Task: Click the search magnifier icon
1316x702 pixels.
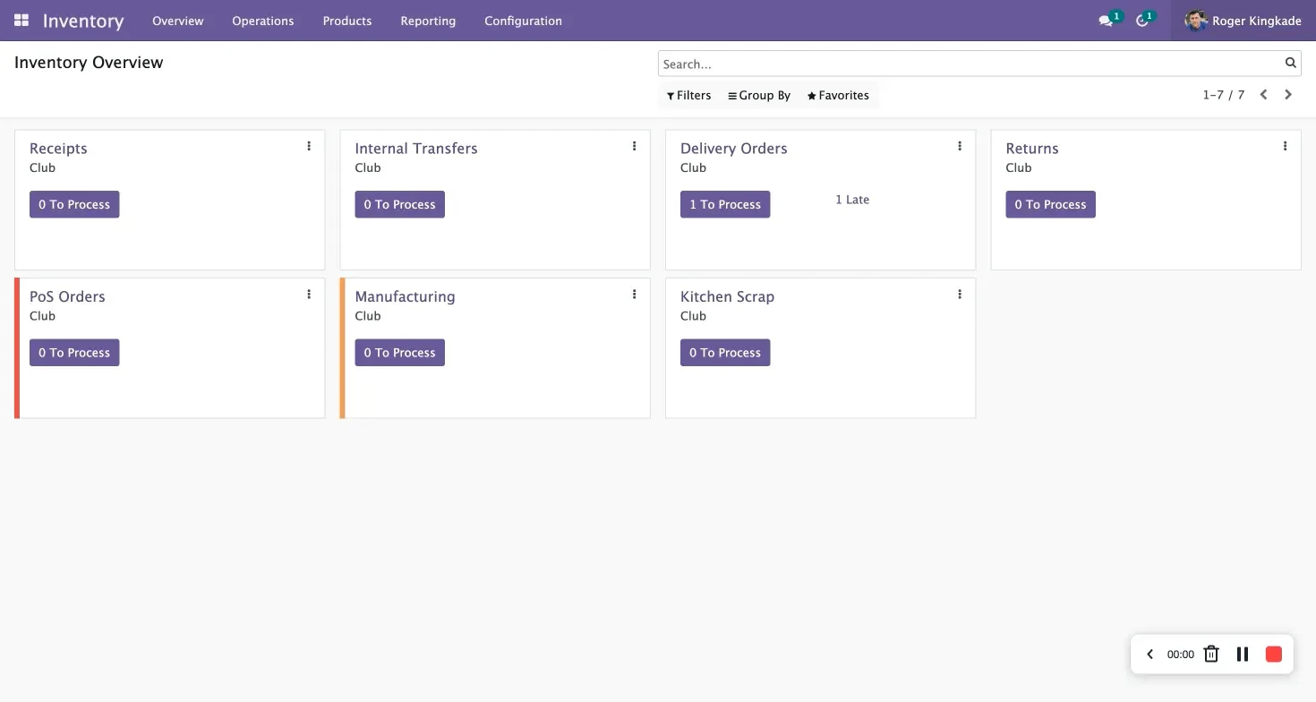Action: [1291, 63]
